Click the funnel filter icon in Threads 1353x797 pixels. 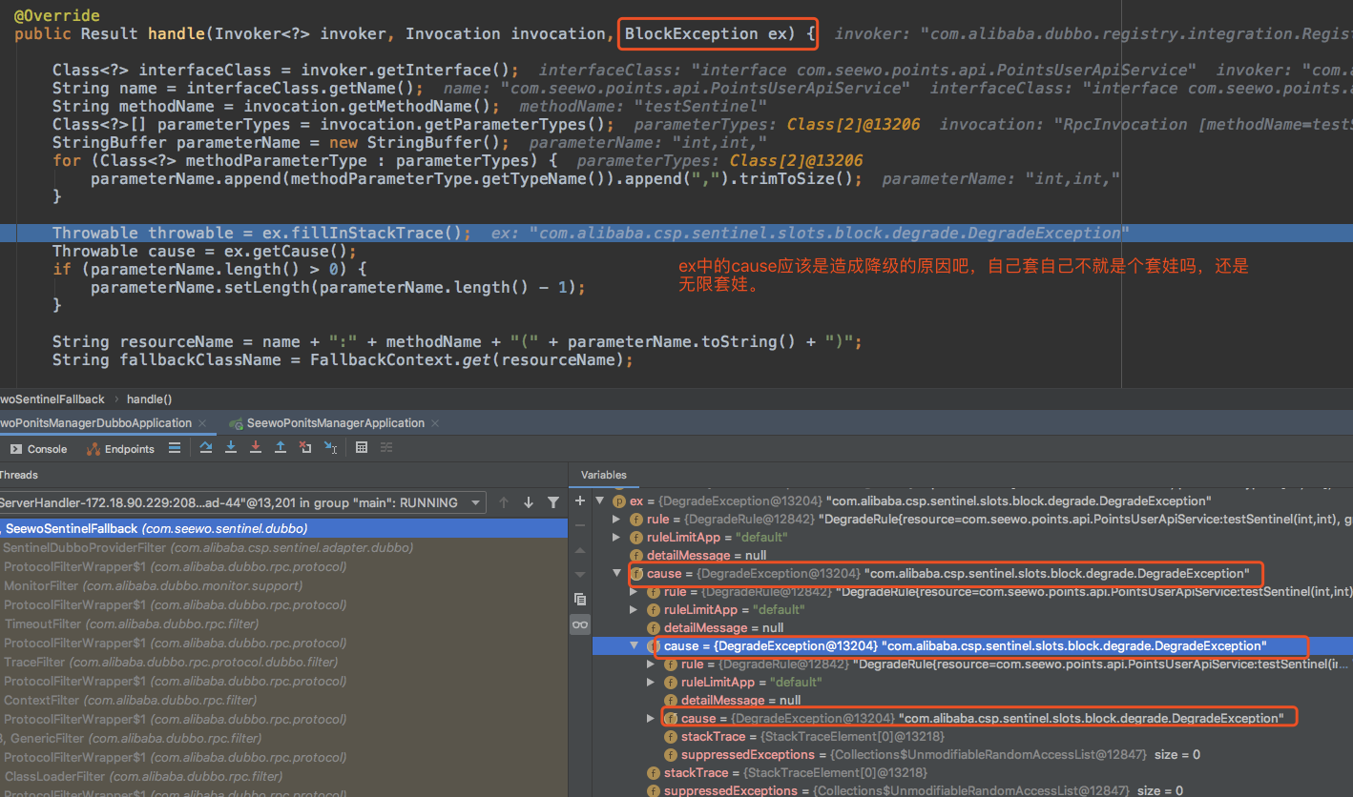point(553,502)
